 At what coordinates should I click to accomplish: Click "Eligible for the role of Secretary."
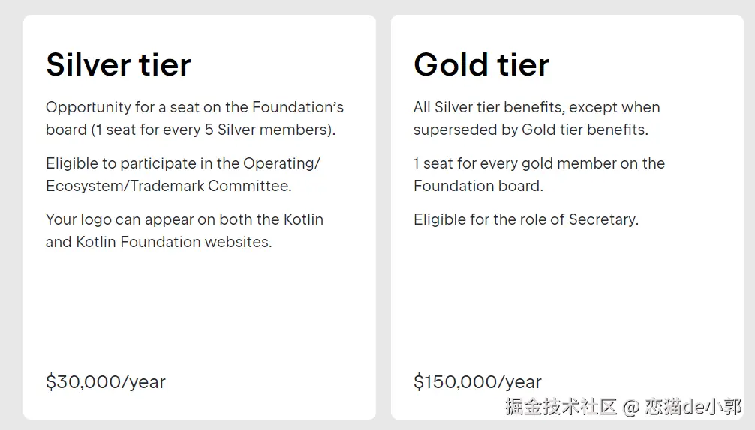(x=525, y=219)
